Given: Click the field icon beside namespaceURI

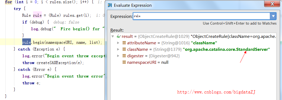Looking at the screenshot, I should tap(124, 62).
